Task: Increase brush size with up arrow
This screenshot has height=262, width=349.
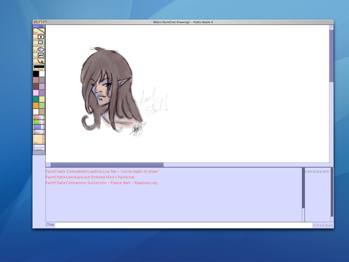Action: tap(44, 136)
